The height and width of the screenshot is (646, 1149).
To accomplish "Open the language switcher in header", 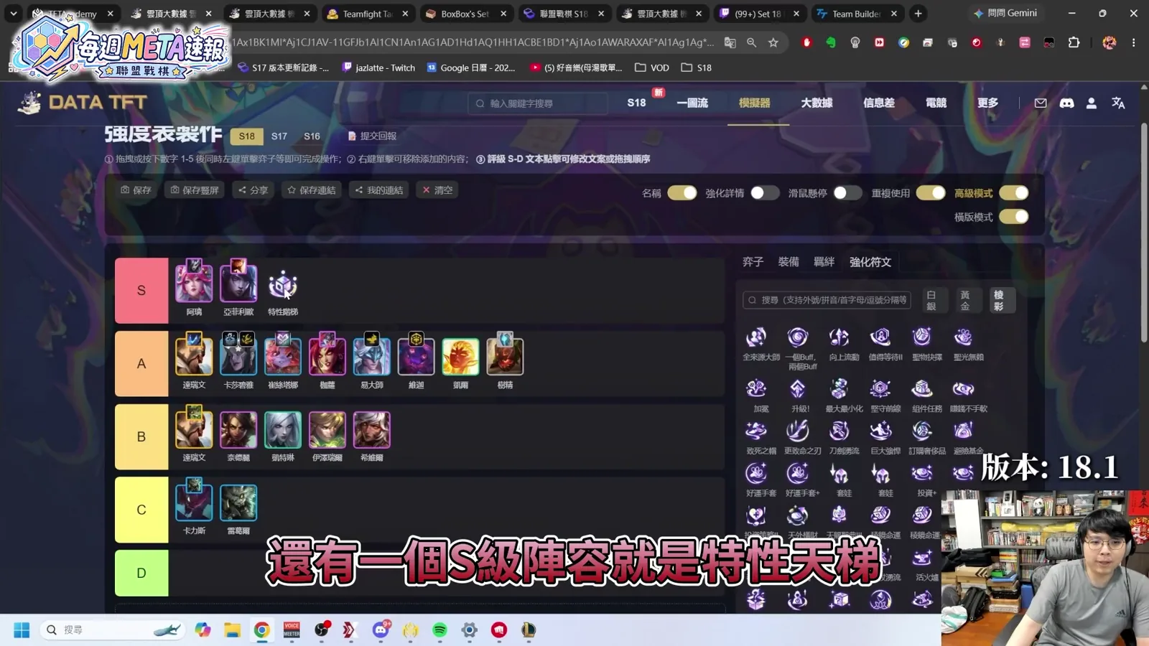I will (1118, 103).
